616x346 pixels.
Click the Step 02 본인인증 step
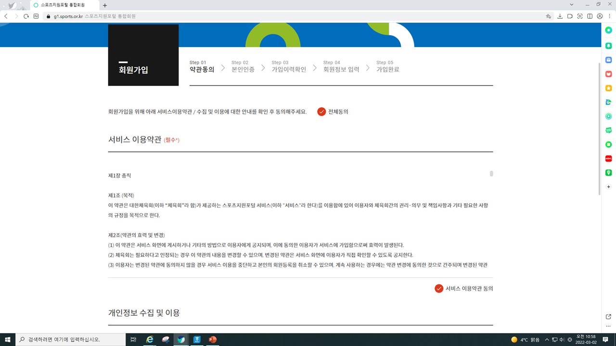(x=243, y=66)
